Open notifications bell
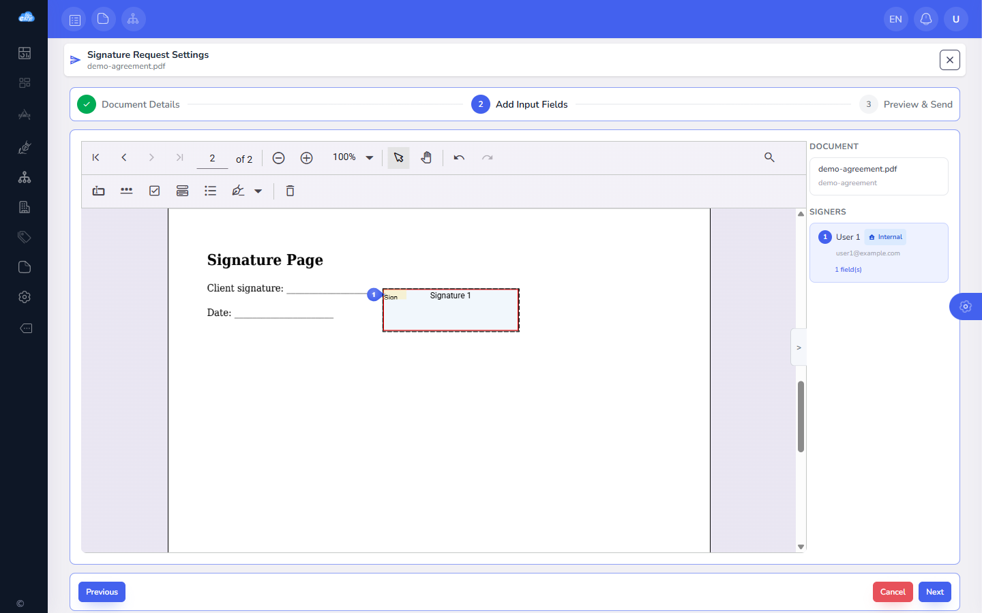 [926, 19]
